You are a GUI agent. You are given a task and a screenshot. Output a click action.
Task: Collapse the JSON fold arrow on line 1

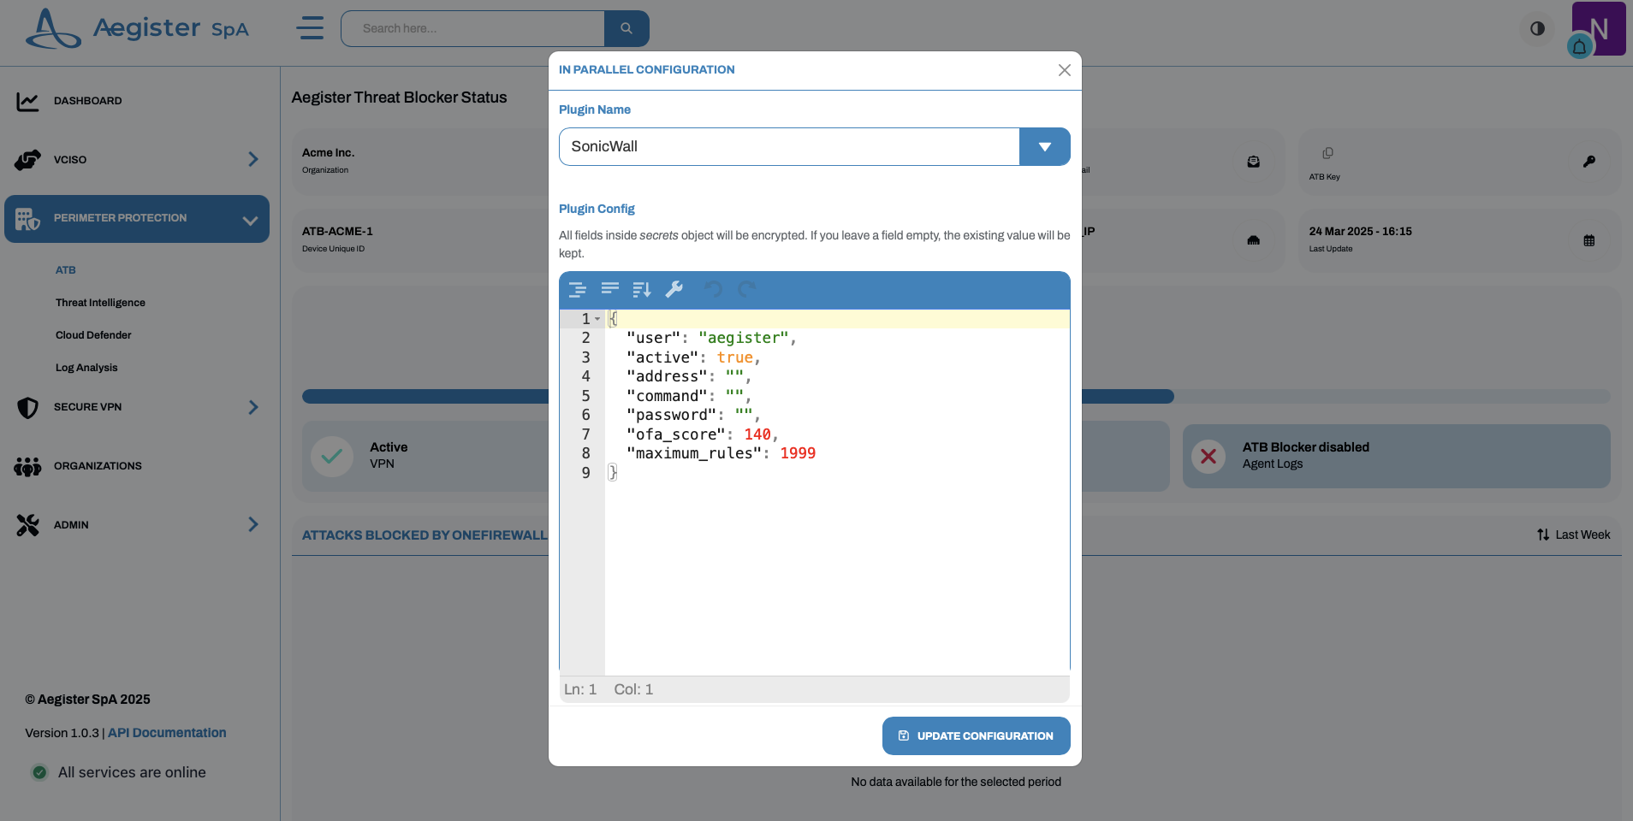click(597, 319)
